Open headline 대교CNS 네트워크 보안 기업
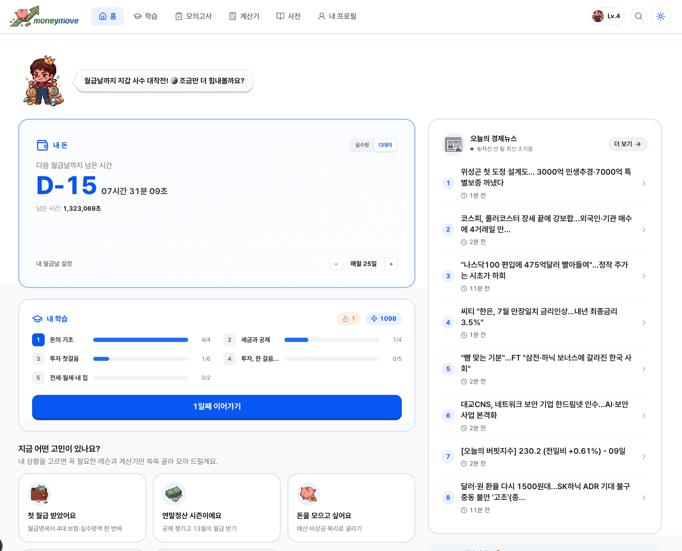The height and width of the screenshot is (551, 682). coord(544,410)
